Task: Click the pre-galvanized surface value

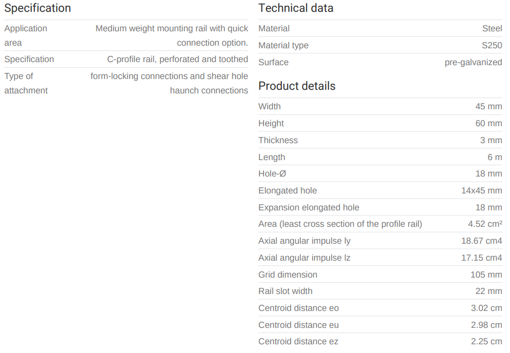Action: point(473,63)
